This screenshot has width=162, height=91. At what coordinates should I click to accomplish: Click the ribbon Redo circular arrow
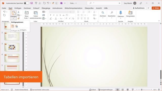point(4,15)
